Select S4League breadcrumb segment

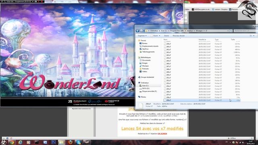(x=199, y=31)
